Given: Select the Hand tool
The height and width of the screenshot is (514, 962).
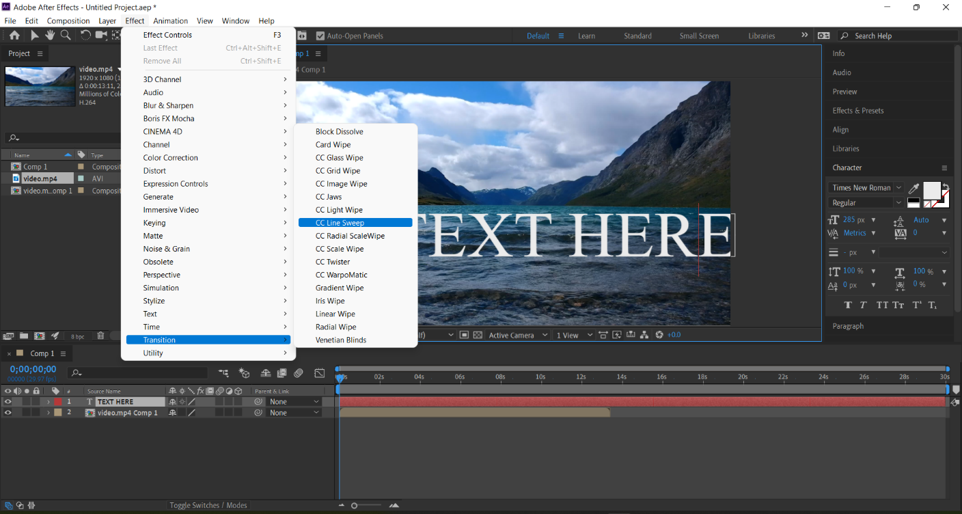Looking at the screenshot, I should [50, 36].
